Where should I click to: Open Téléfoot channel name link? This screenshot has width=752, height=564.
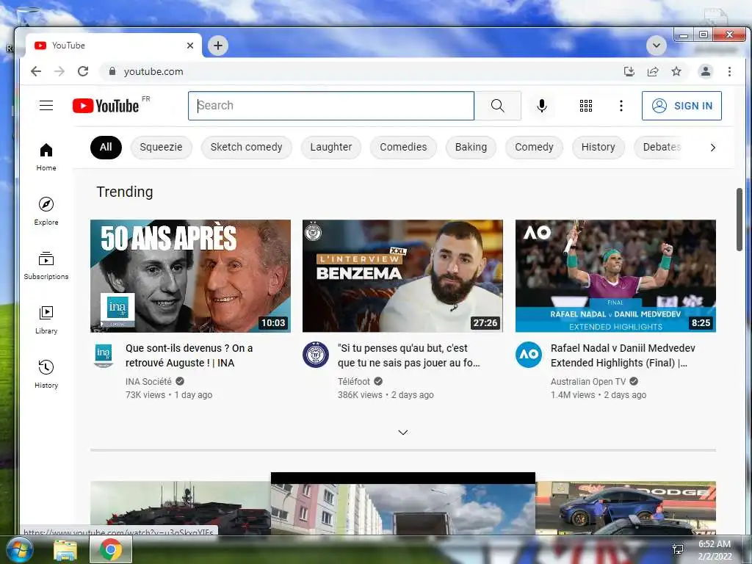354,382
